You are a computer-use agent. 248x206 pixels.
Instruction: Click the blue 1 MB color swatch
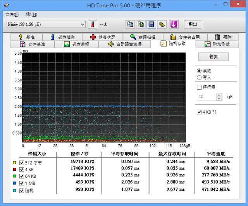tap(14, 183)
